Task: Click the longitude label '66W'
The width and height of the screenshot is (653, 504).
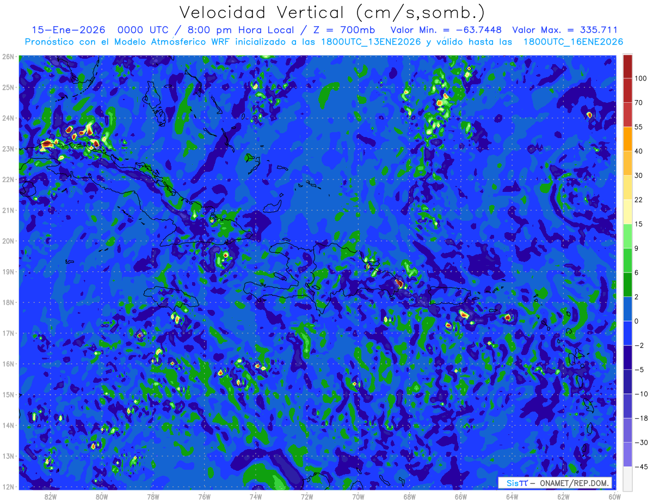Action: click(x=460, y=496)
